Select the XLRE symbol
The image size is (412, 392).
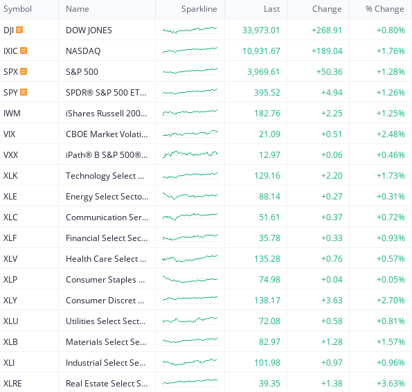click(12, 383)
